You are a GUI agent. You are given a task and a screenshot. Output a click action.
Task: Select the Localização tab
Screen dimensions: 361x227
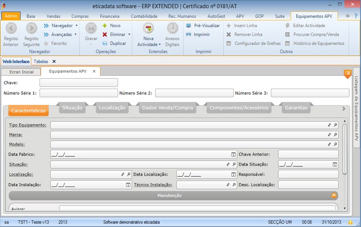[x=112, y=108]
